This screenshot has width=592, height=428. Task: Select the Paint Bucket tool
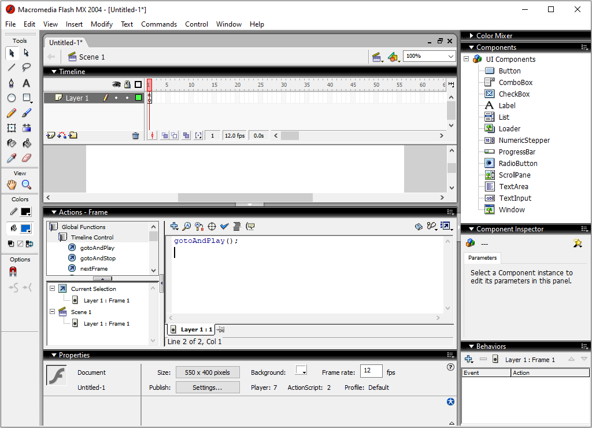26,143
